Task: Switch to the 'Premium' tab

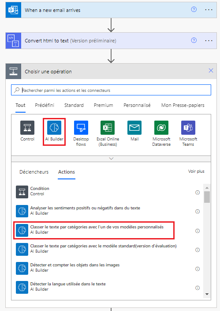Action: 103,105
